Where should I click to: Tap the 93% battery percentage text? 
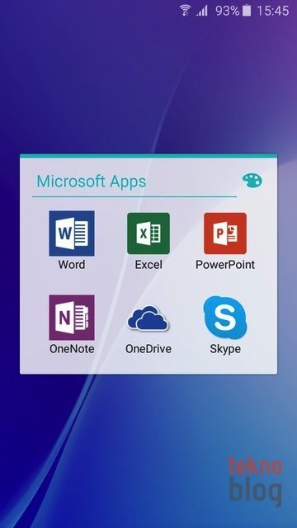tap(228, 11)
